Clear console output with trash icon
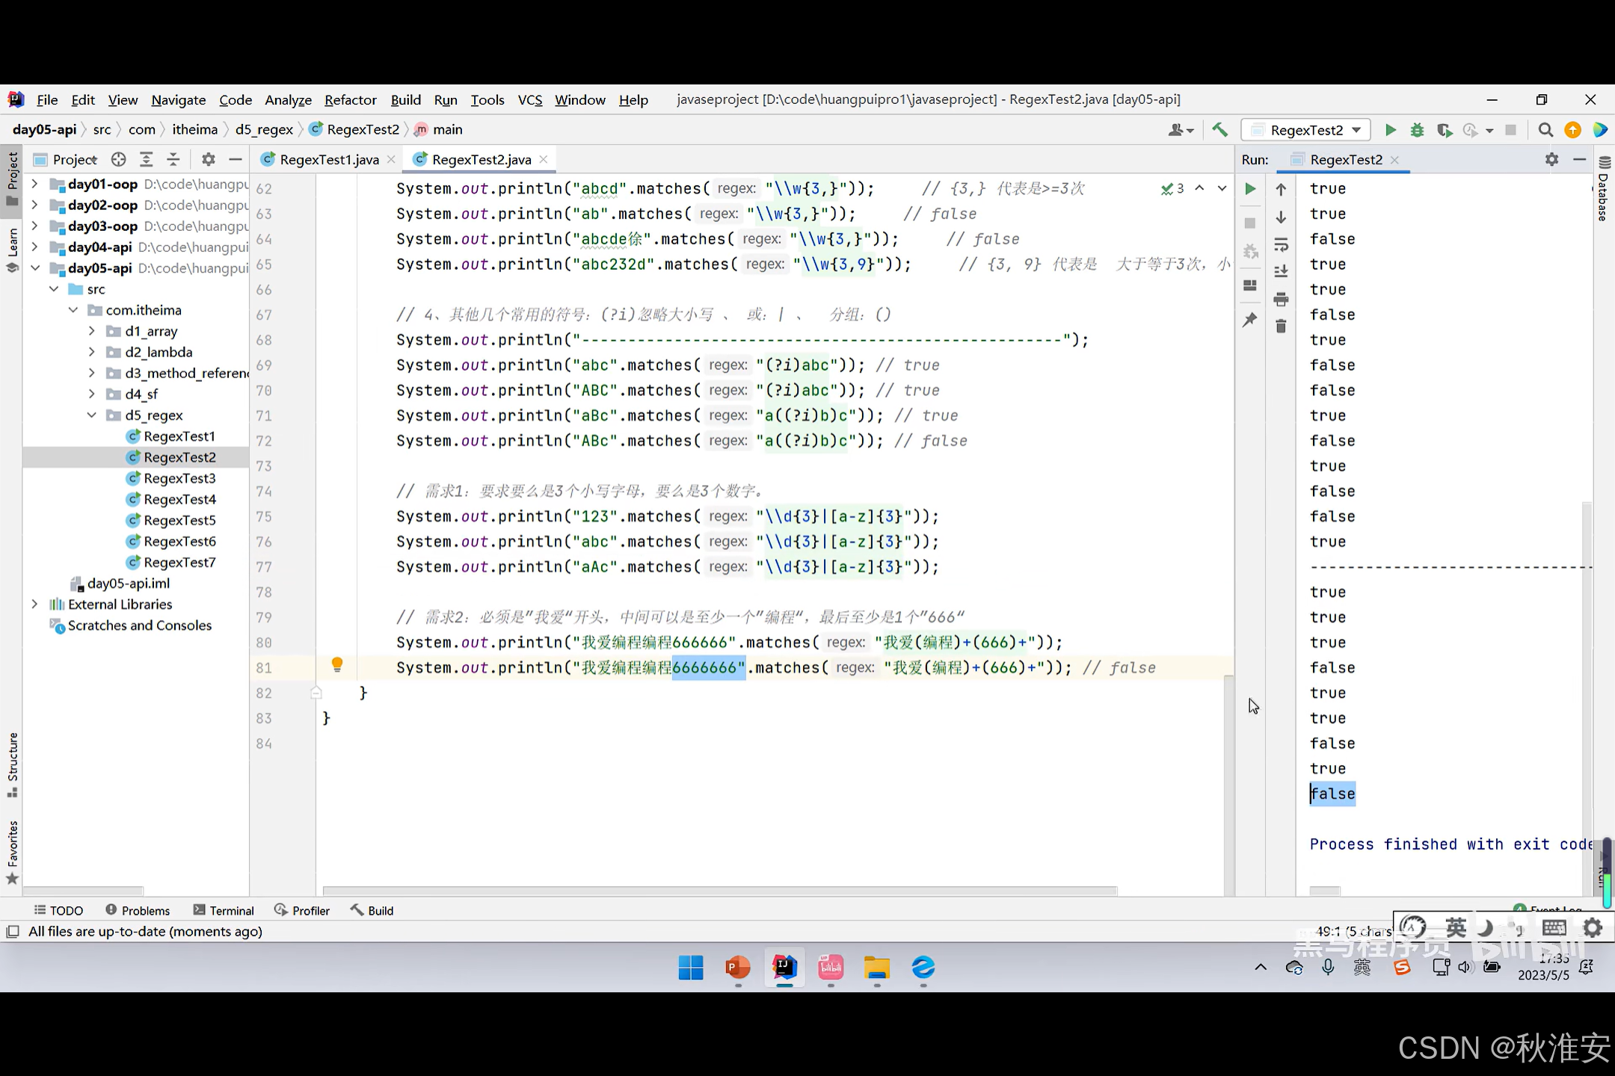1615x1076 pixels. (x=1281, y=327)
